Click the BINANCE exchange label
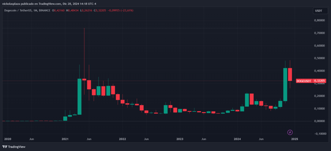The width and height of the screenshot is (331, 151). click(44, 10)
